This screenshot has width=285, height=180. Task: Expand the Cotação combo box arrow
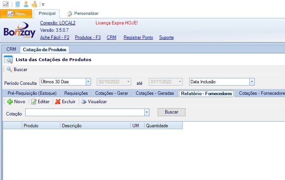click(x=147, y=112)
